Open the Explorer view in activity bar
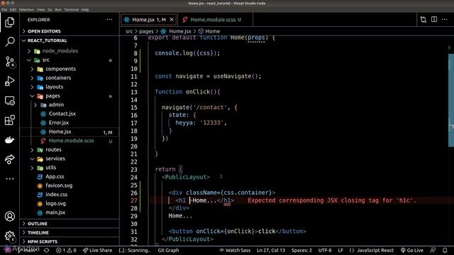 [x=9, y=22]
